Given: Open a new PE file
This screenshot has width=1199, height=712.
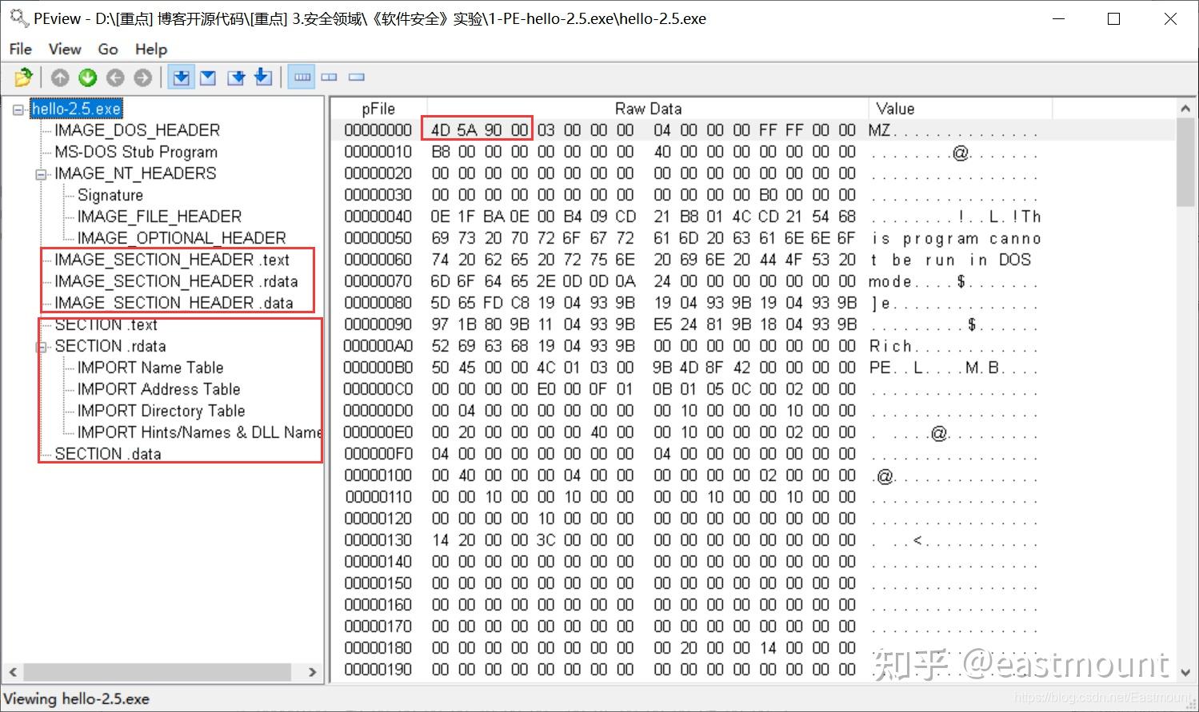Looking at the screenshot, I should tap(22, 77).
